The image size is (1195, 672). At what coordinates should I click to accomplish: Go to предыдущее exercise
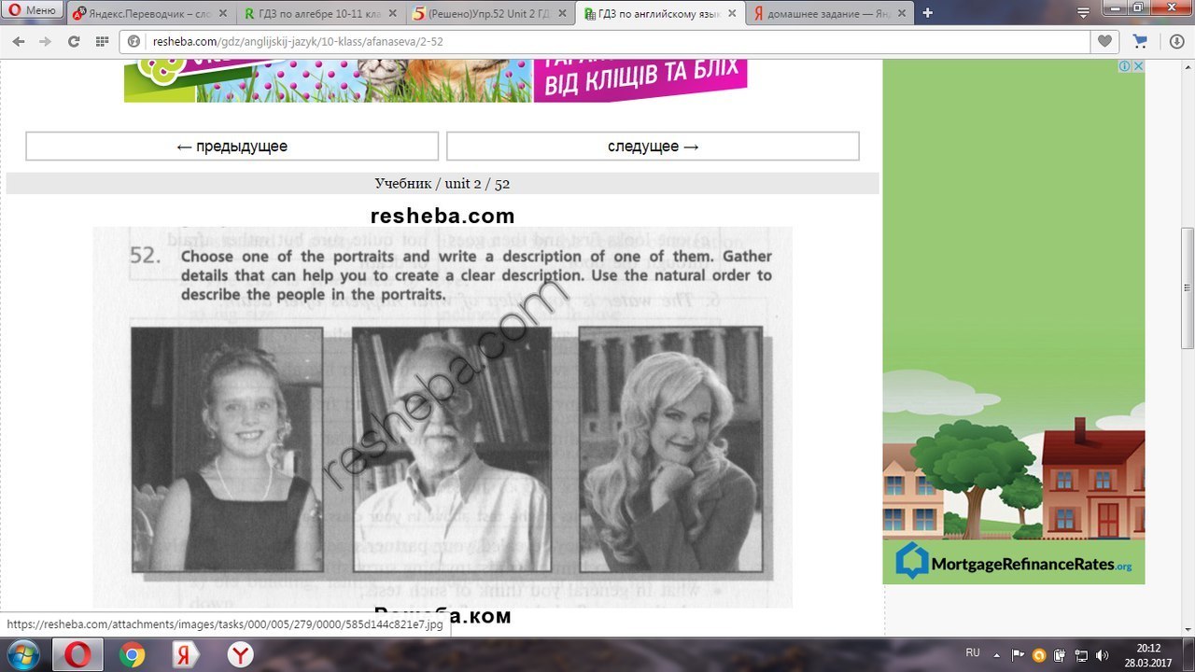pos(232,147)
